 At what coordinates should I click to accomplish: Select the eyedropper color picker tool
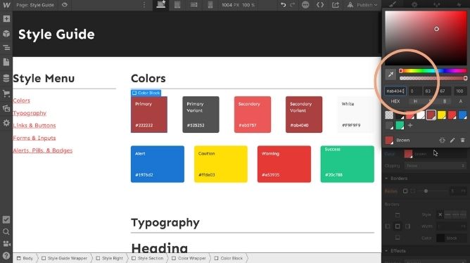tap(390, 75)
